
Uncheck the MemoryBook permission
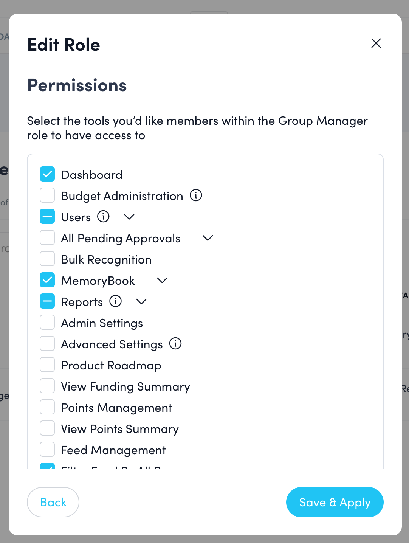pyautogui.click(x=47, y=280)
